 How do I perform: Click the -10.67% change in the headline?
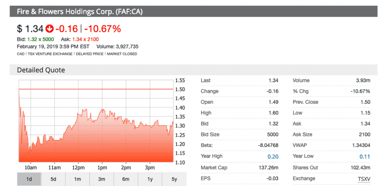104,29
